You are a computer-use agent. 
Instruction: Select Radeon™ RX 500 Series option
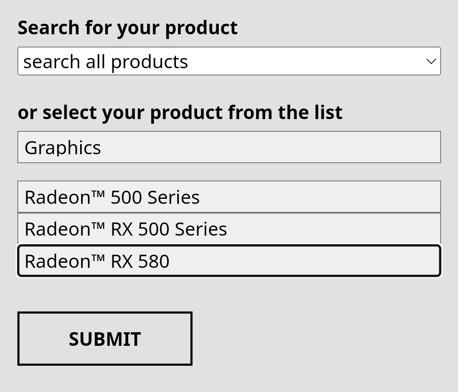tap(229, 229)
